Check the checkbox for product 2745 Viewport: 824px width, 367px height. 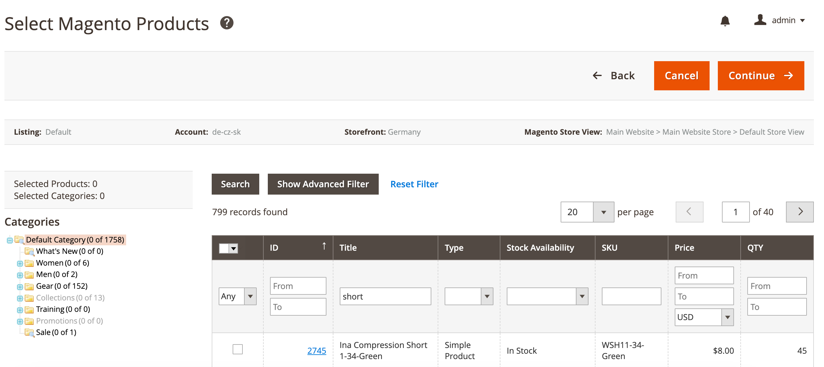click(237, 350)
